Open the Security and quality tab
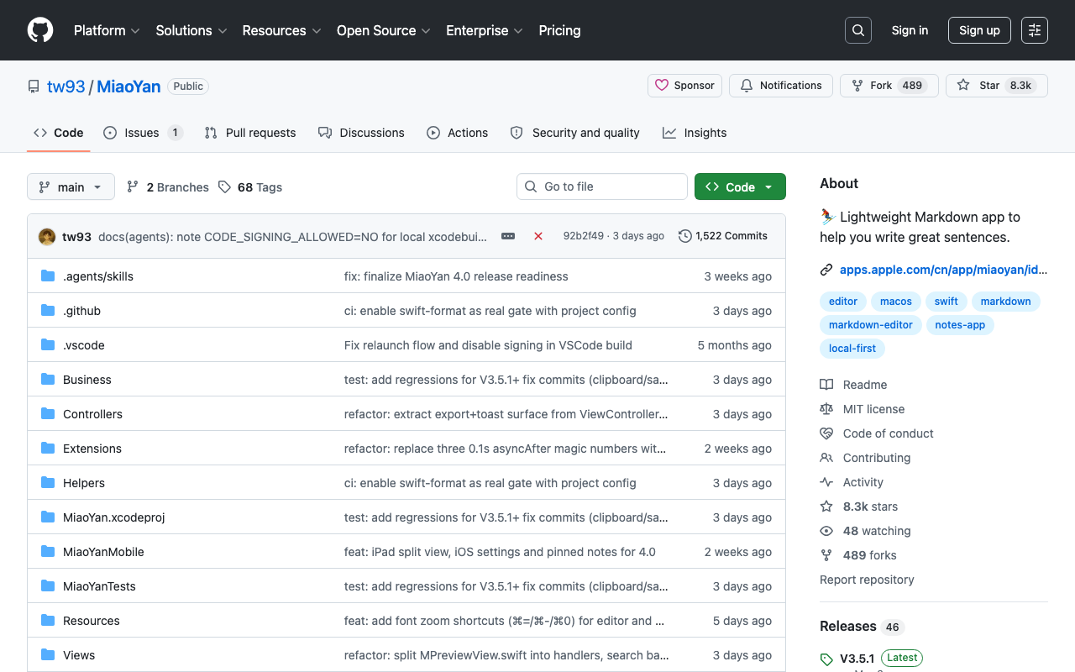The height and width of the screenshot is (672, 1075). (574, 133)
